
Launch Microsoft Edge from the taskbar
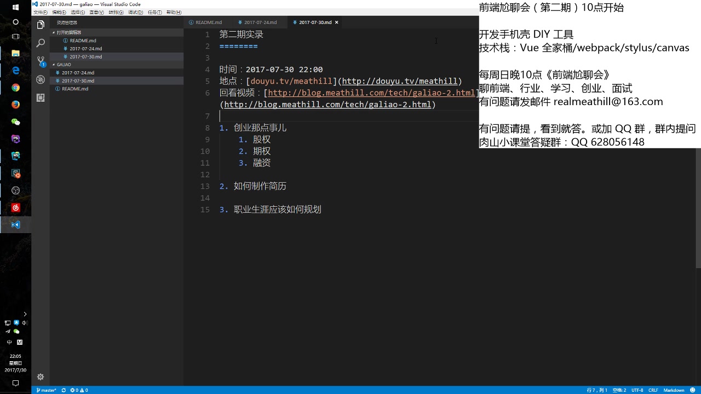pyautogui.click(x=15, y=71)
